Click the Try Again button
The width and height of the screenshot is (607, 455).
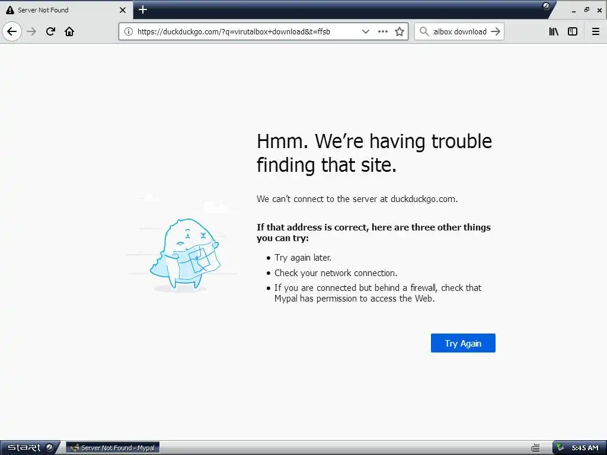click(463, 343)
